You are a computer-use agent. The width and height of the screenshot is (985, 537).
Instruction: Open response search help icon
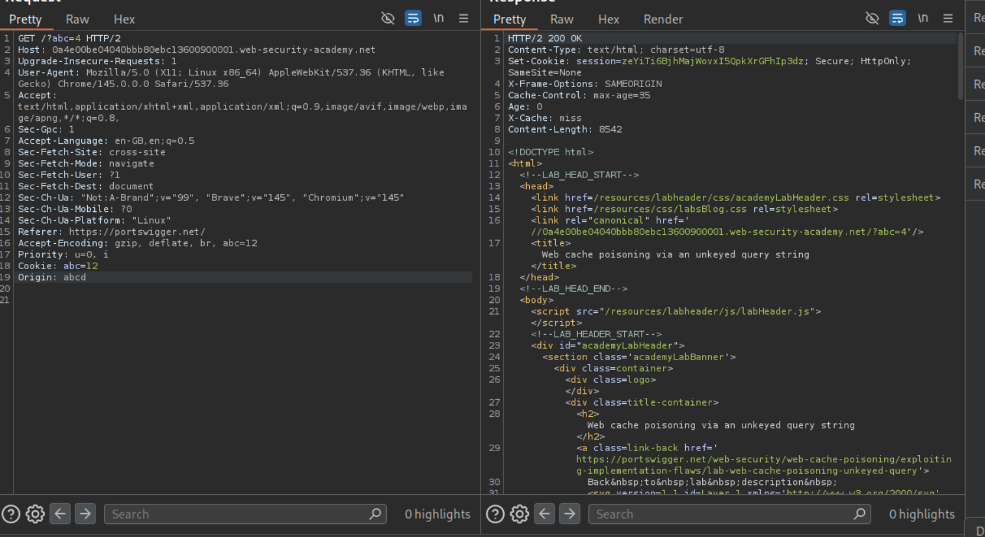click(x=495, y=514)
